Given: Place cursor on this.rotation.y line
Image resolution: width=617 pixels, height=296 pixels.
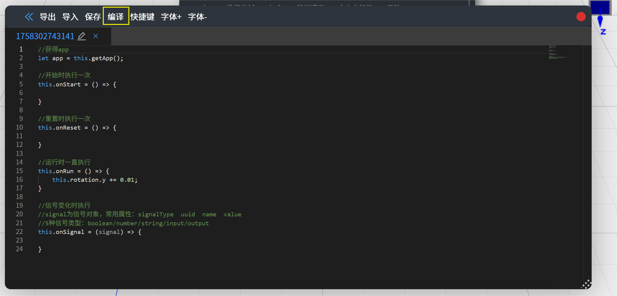Looking at the screenshot, I should pos(95,180).
